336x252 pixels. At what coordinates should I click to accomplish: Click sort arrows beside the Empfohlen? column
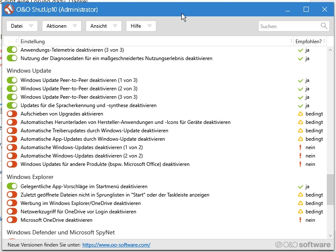point(324,41)
